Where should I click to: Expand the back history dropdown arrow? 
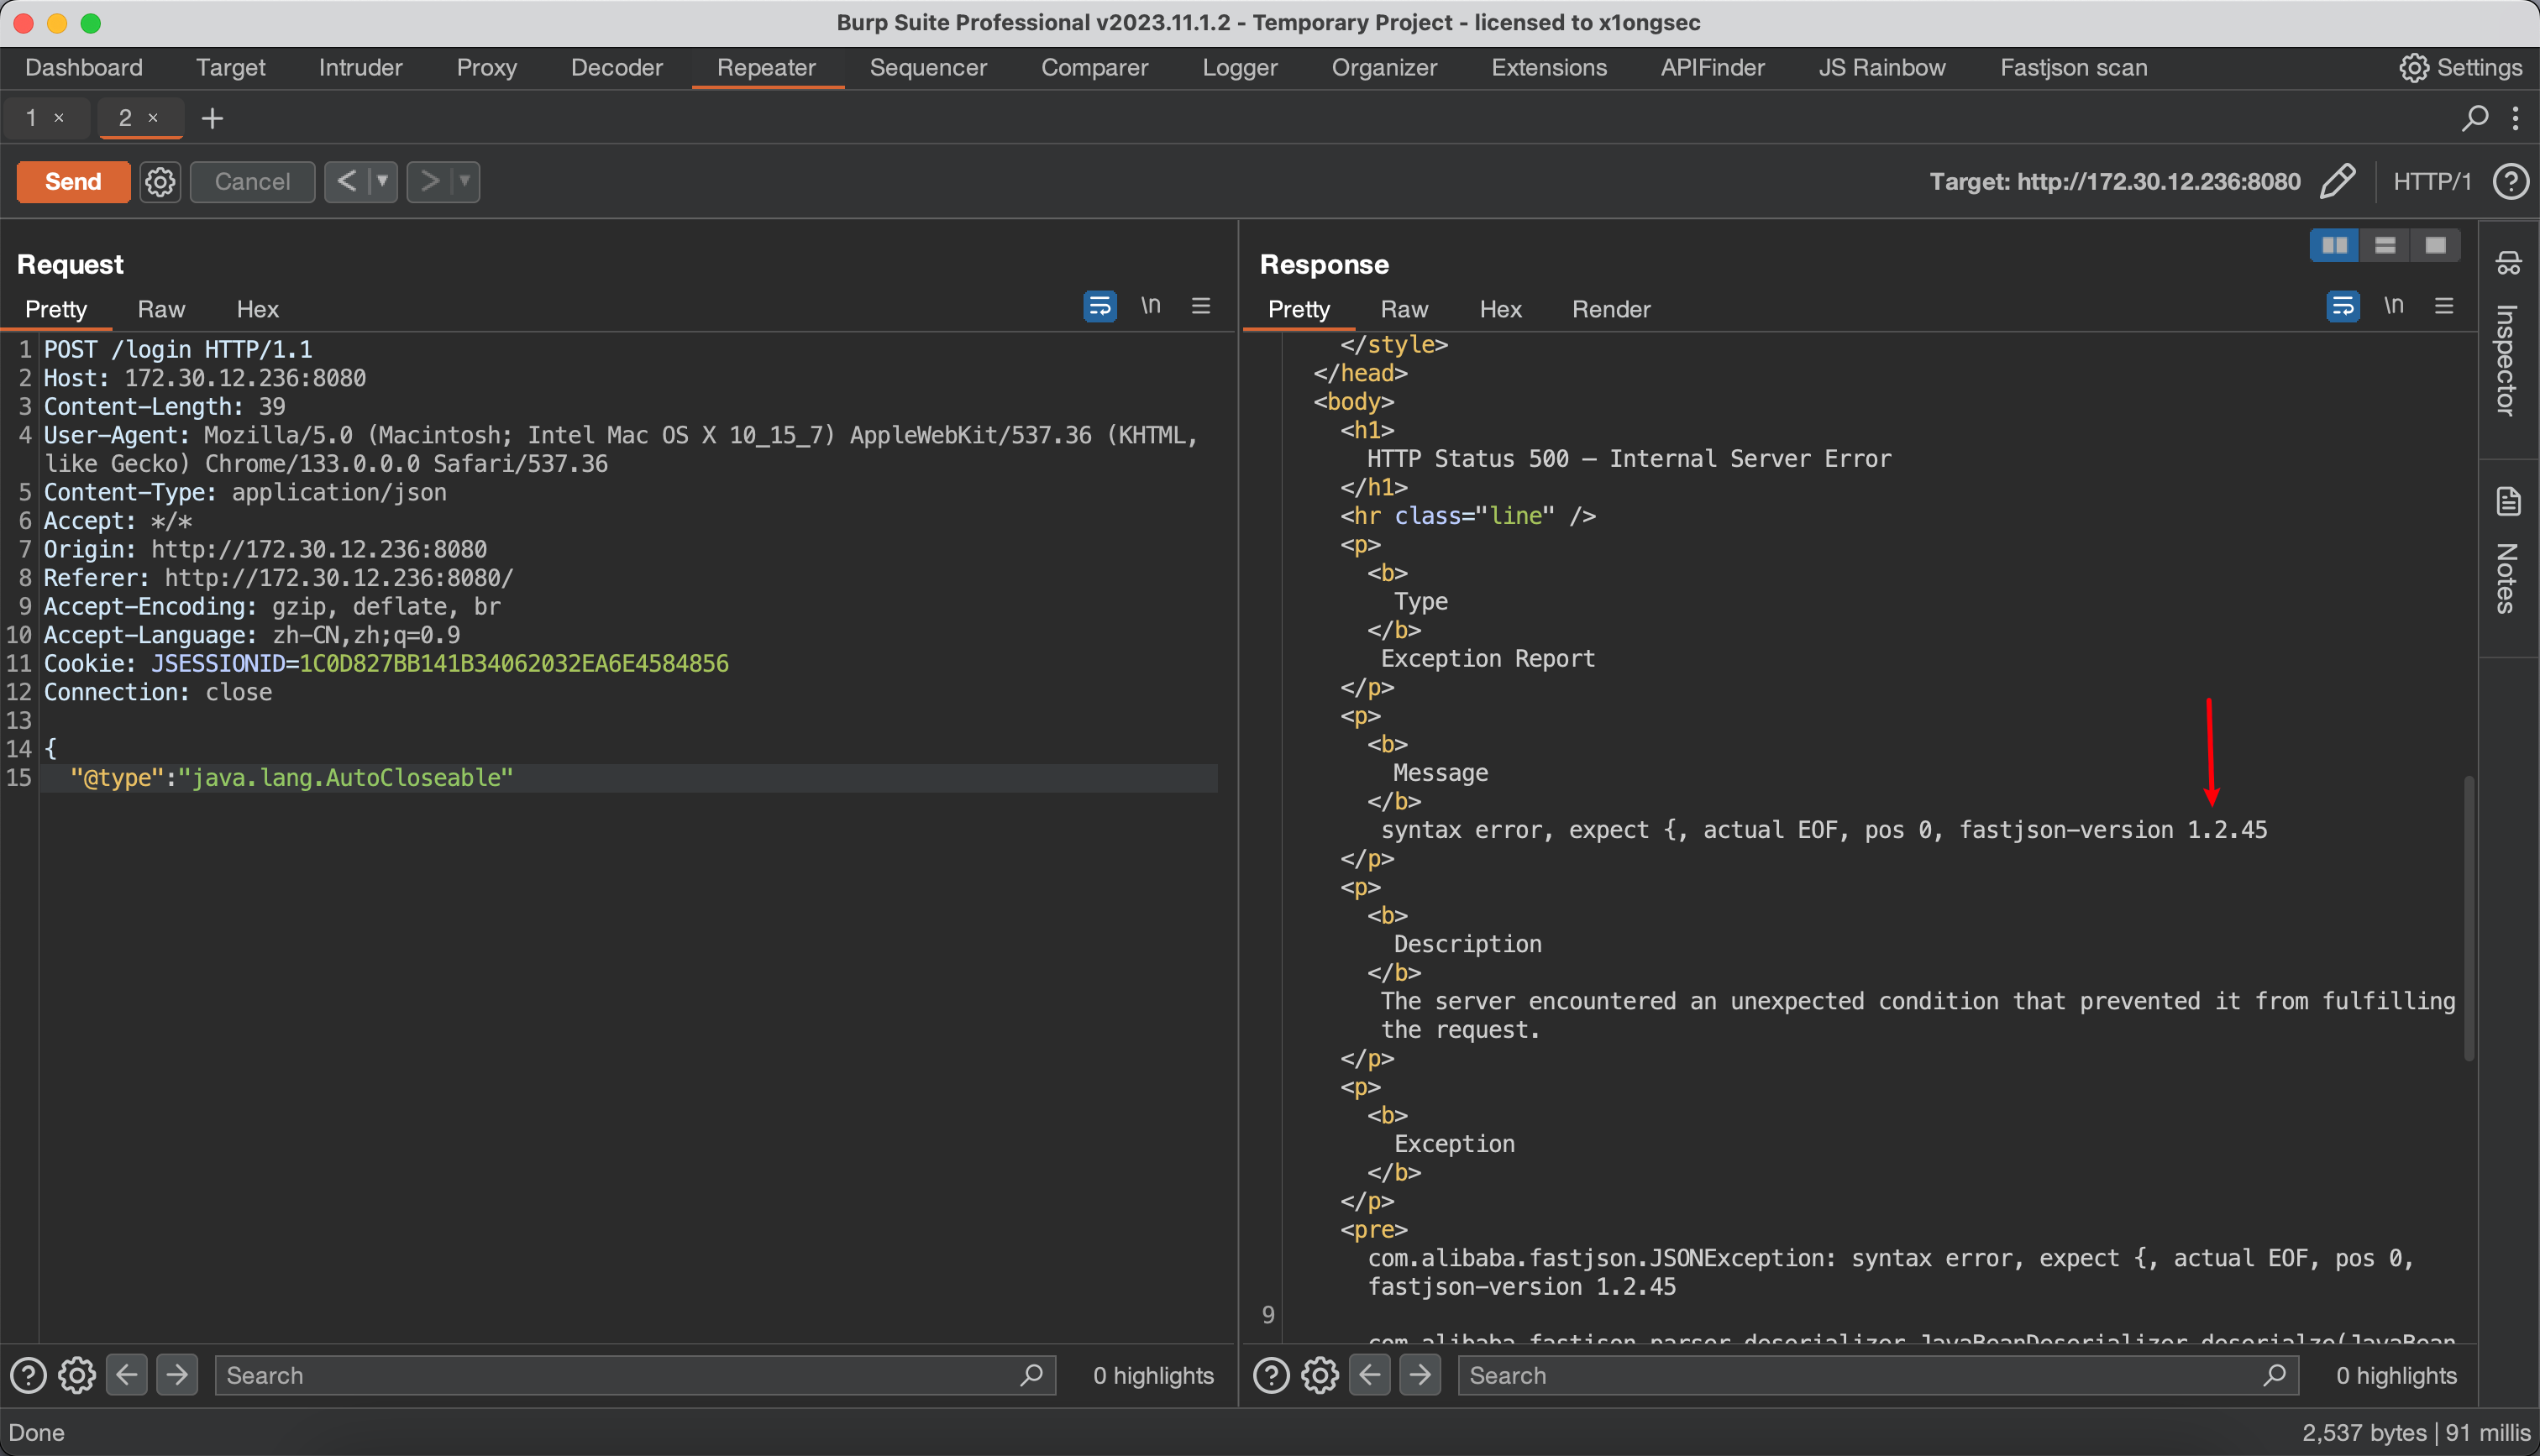click(382, 181)
